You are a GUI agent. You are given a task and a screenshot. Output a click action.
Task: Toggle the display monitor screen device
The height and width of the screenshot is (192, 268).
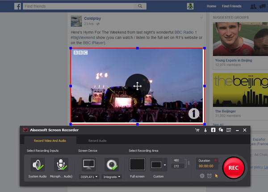[x=89, y=164]
